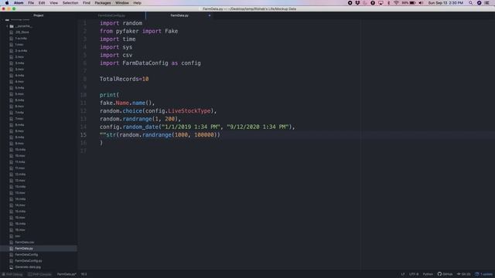Screen dimensions: 495x278
Task: Open the Find menu
Action: tap(87, 3)
